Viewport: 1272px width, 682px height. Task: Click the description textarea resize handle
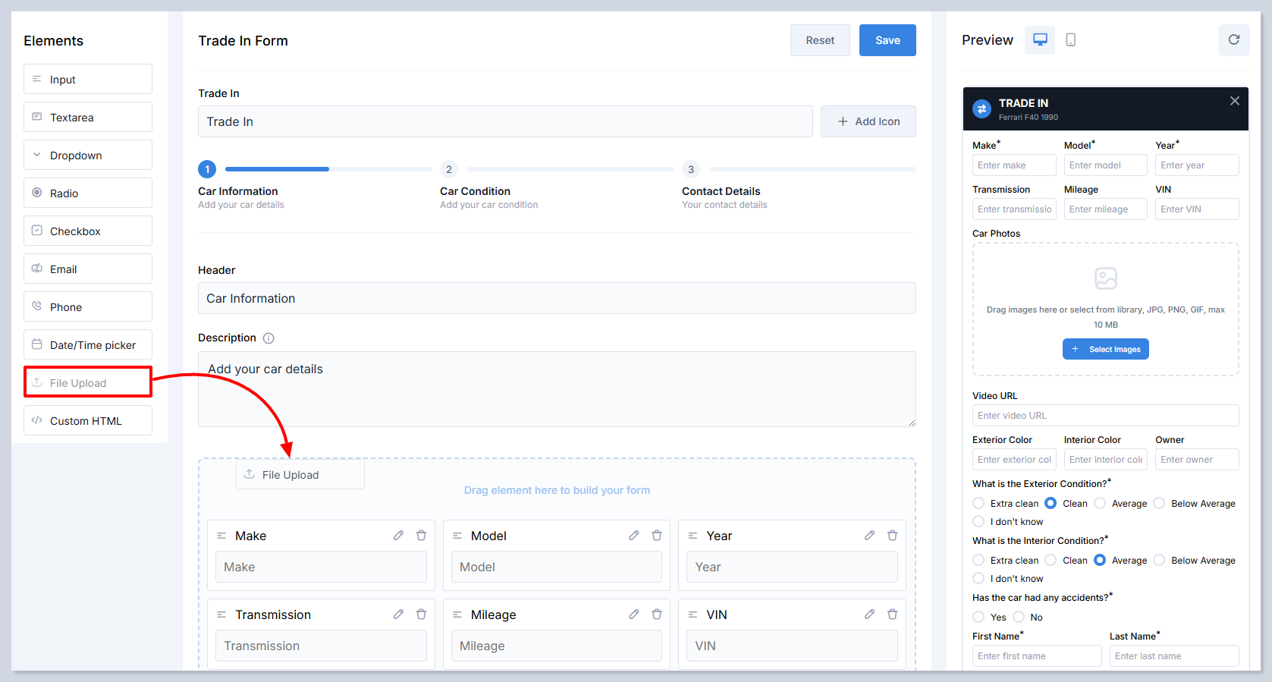(x=911, y=423)
